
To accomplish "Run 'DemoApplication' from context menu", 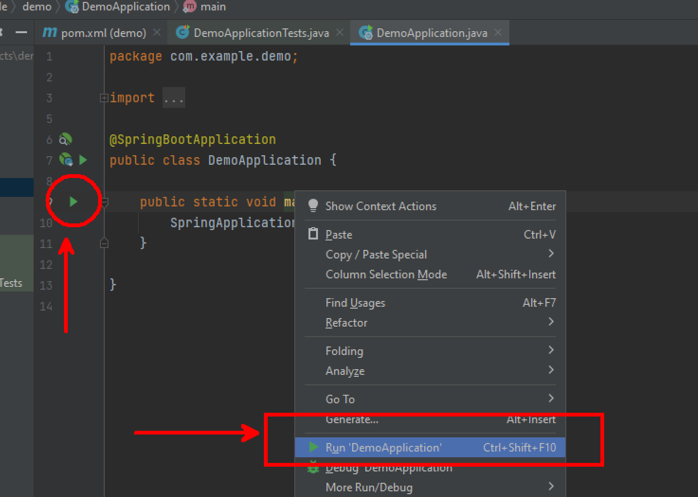I will (430, 447).
